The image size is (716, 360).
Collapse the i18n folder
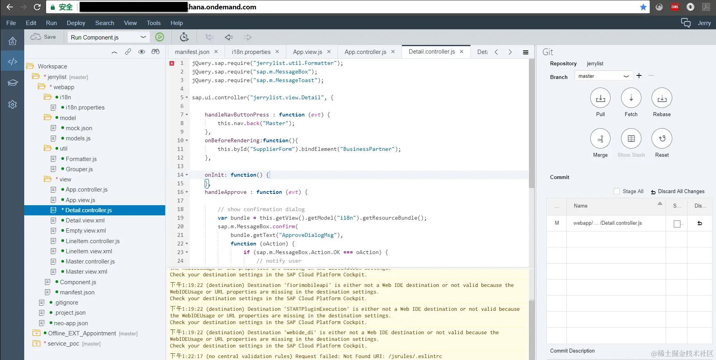click(x=48, y=97)
